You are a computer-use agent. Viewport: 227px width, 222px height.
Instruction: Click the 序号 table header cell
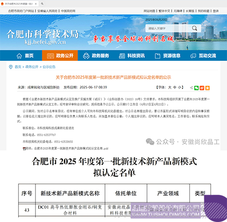click(27, 193)
